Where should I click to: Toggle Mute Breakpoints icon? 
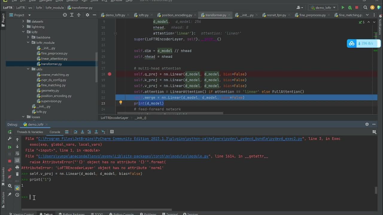[x=10, y=177]
